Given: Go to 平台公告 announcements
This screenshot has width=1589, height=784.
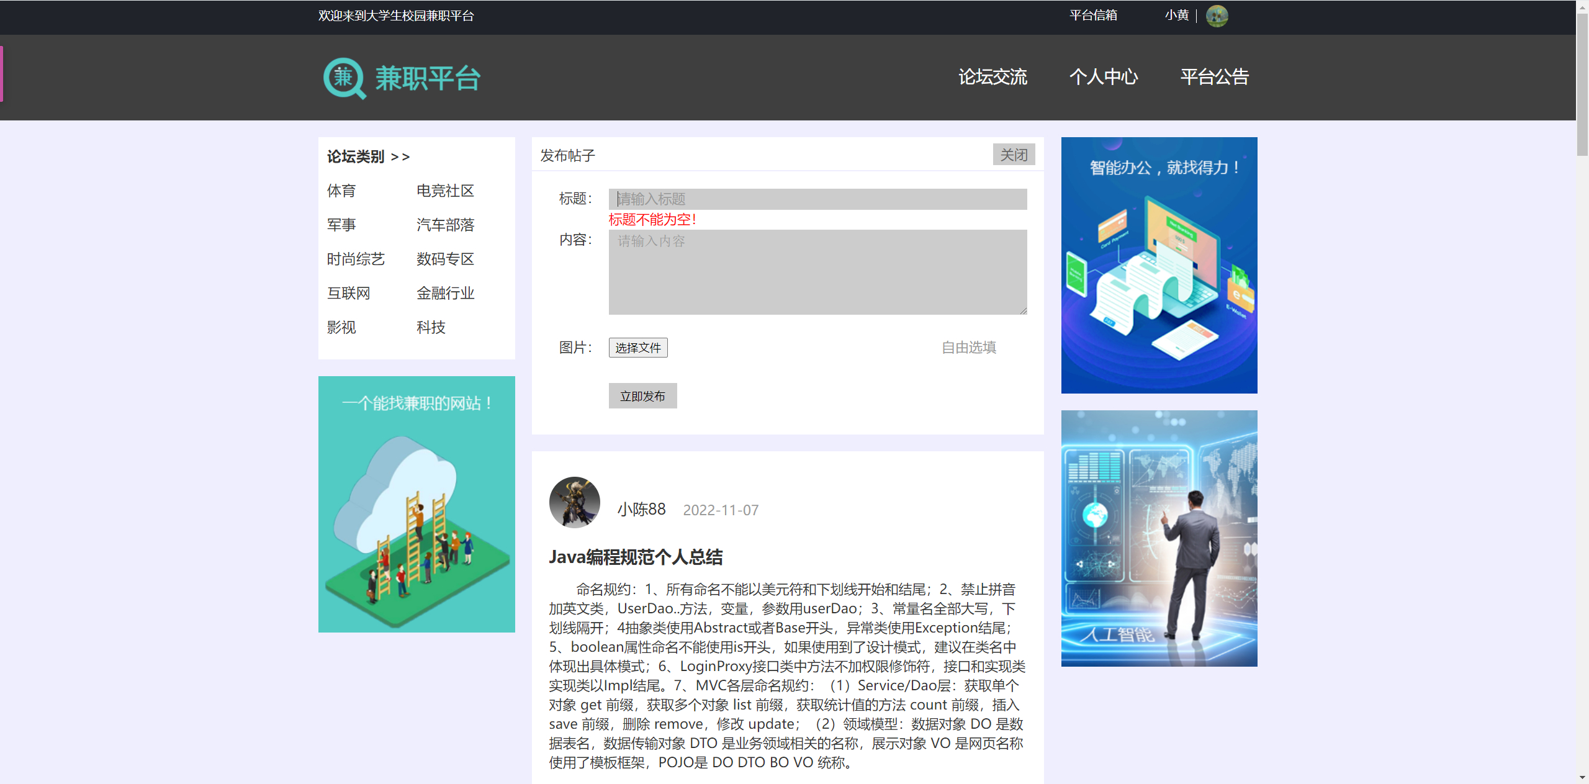Looking at the screenshot, I should [x=1213, y=77].
